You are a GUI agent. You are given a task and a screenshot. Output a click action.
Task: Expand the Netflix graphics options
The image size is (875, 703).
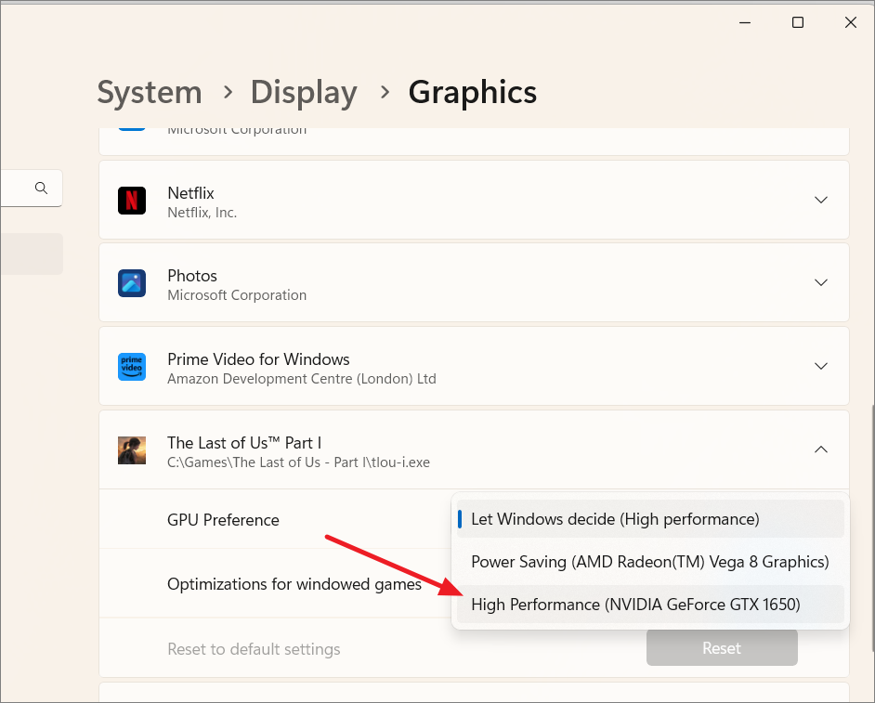821,200
